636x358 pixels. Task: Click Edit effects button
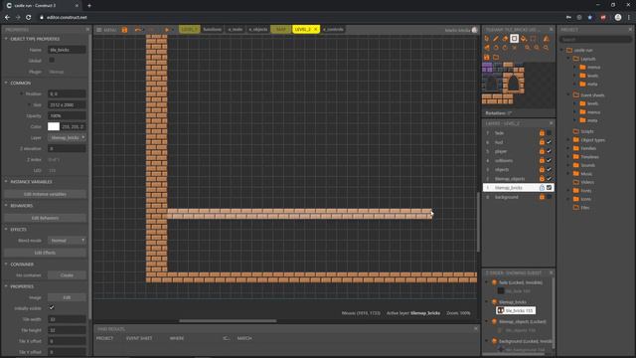45,253
